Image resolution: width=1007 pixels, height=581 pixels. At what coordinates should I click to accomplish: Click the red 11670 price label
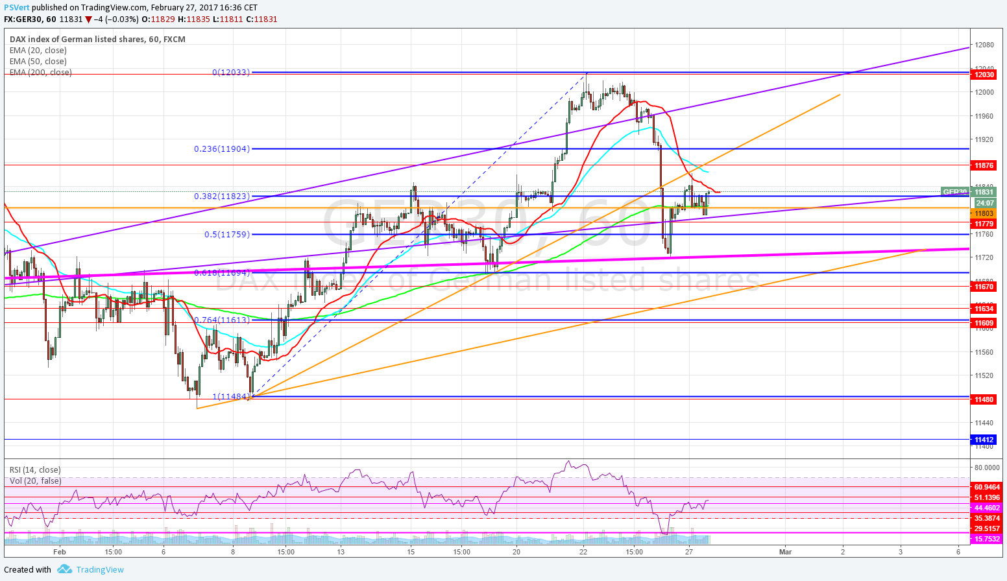[x=984, y=286]
